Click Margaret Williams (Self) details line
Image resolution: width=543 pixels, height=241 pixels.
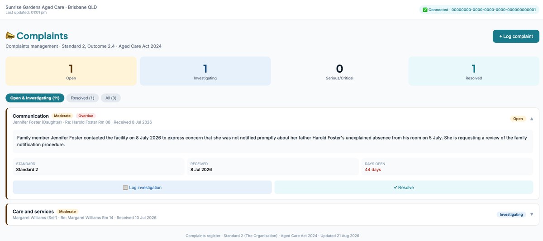[x=85, y=218]
